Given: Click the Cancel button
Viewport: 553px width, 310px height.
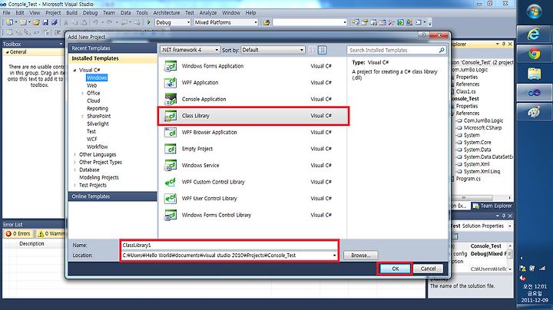Looking at the screenshot, I should (428, 269).
